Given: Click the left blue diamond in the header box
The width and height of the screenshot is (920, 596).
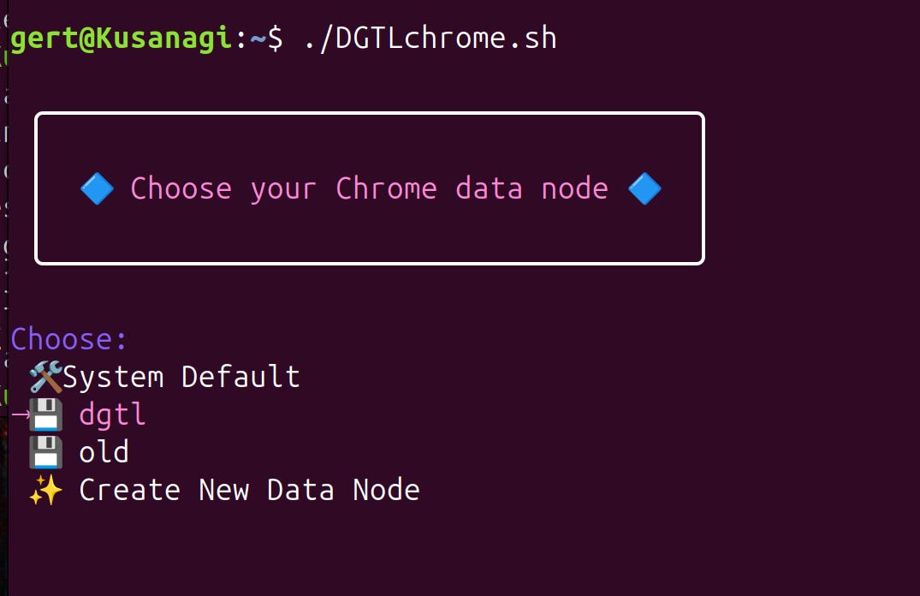Looking at the screenshot, I should point(97,188).
